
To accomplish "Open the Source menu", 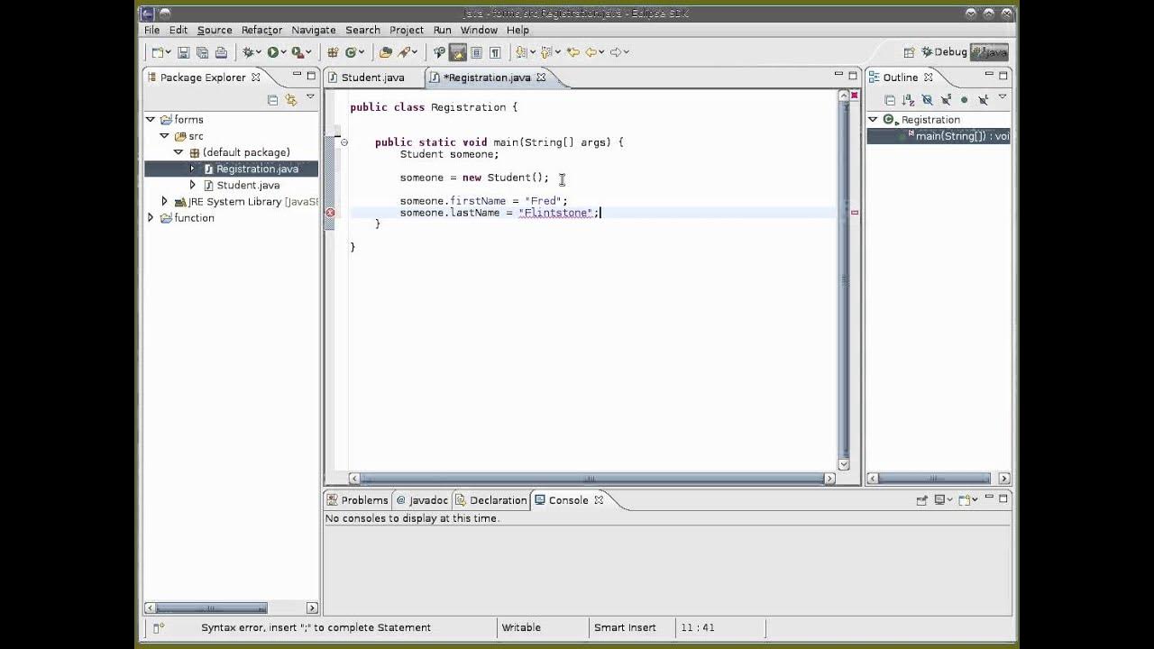I will [215, 30].
